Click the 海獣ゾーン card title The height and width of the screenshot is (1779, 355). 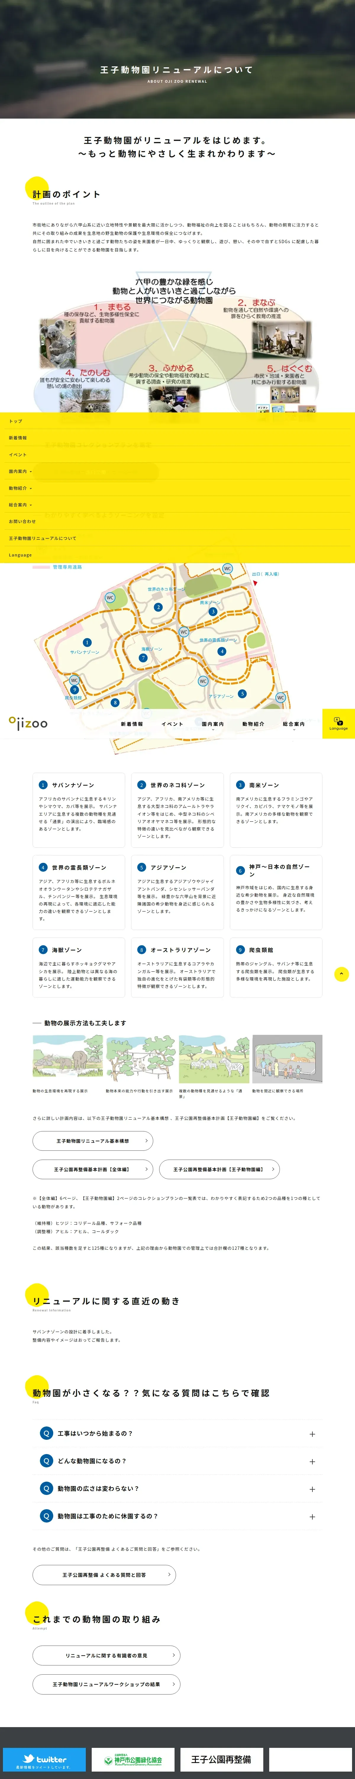(66, 950)
